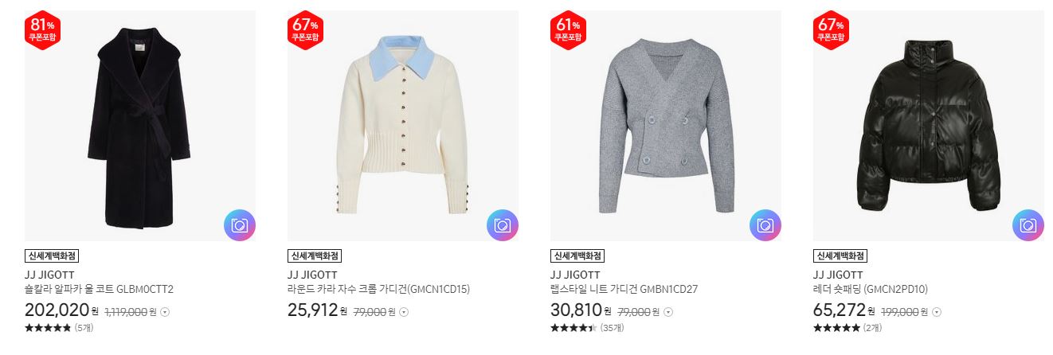This screenshot has height=355, width=1053.
Task: Open image search icon on cream cardigan
Action: (502, 225)
